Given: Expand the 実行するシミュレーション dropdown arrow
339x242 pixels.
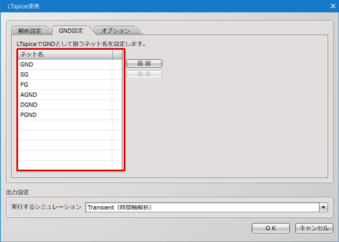Looking at the screenshot, I should pos(323,208).
